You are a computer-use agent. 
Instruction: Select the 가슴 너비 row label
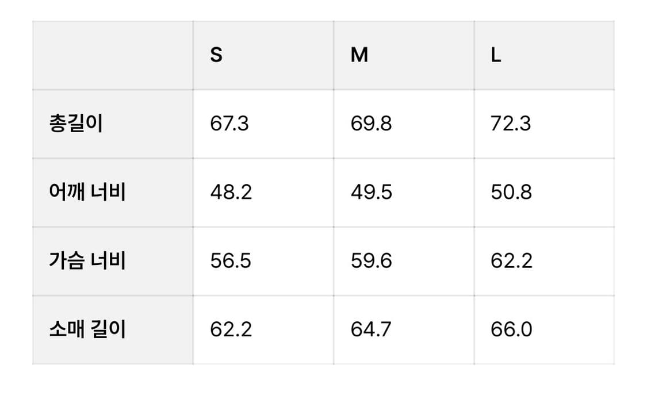coord(87,261)
